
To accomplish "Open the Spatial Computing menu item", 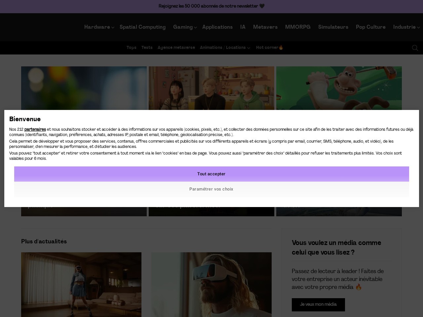I will [142, 27].
